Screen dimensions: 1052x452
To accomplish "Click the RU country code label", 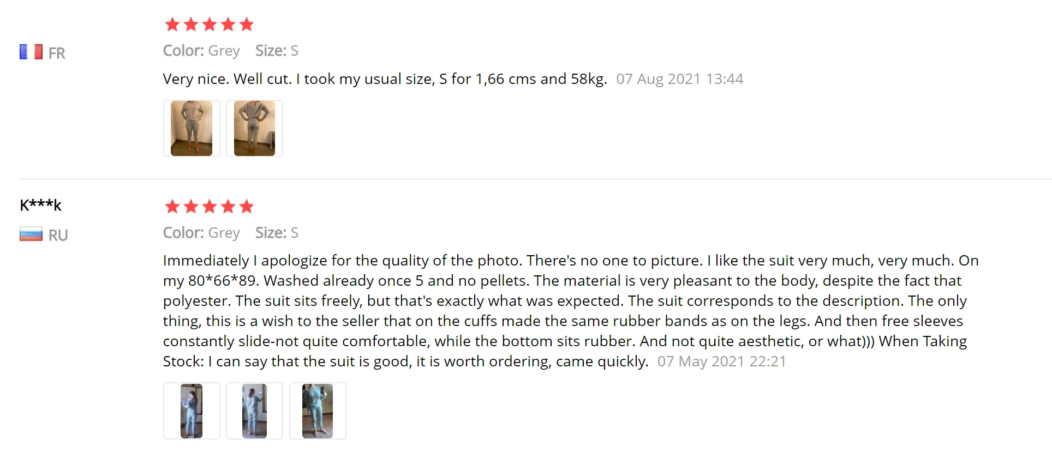I will click(58, 235).
